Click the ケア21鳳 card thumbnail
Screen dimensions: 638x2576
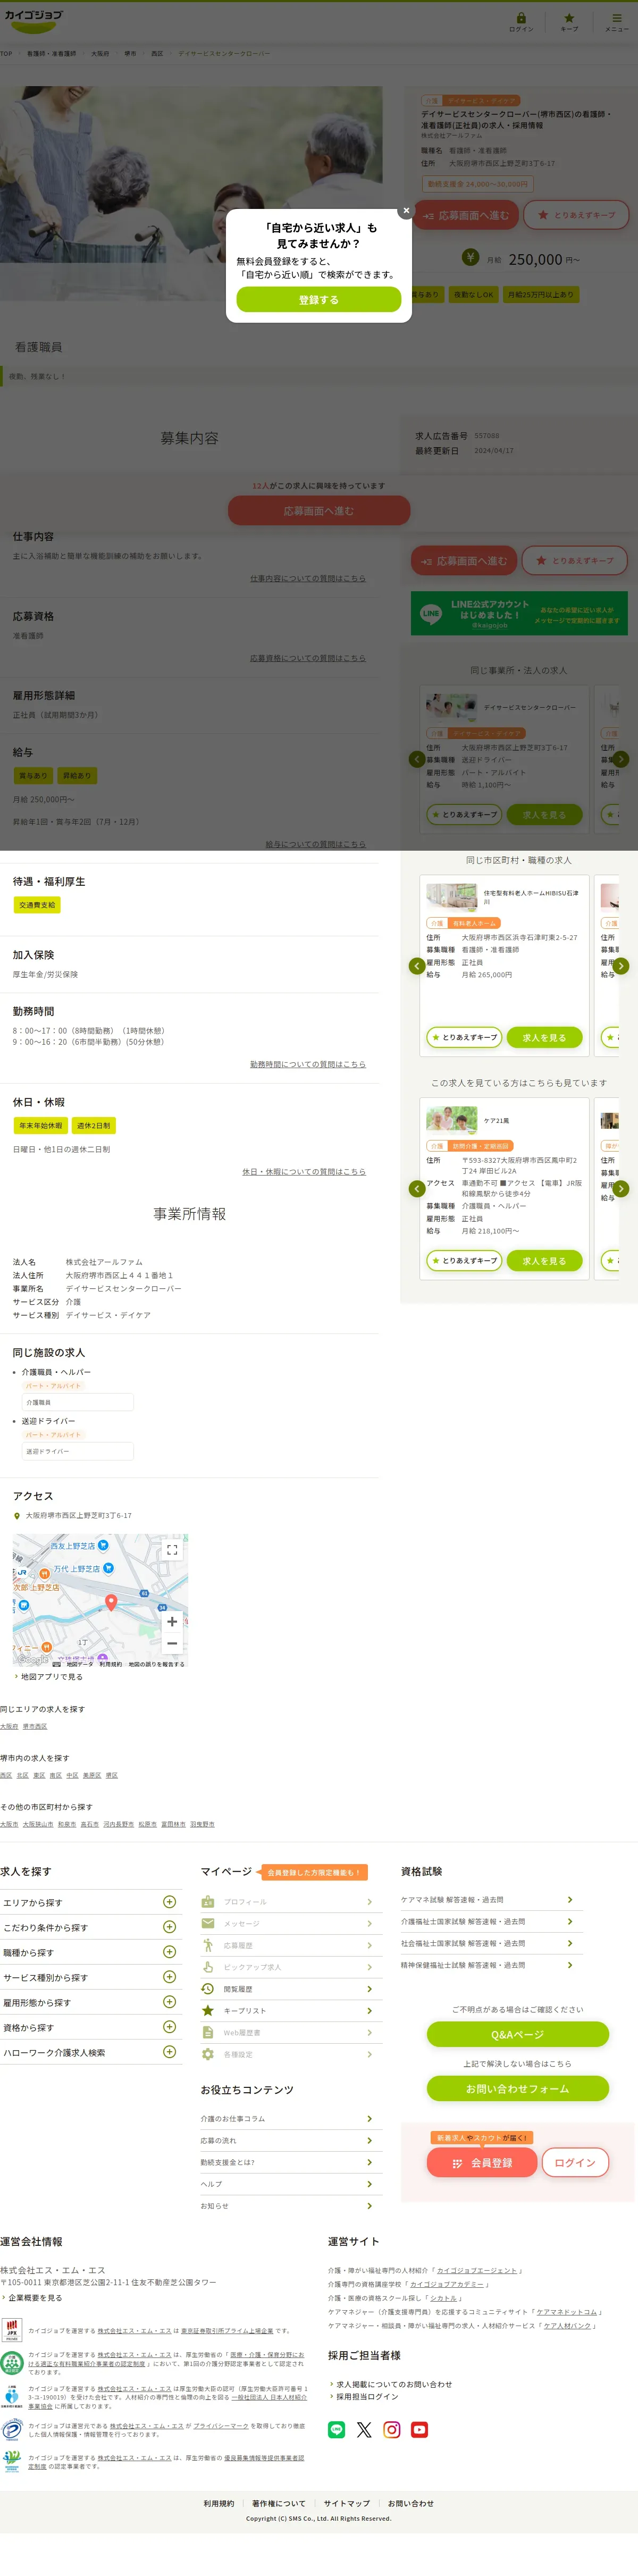tap(452, 1119)
